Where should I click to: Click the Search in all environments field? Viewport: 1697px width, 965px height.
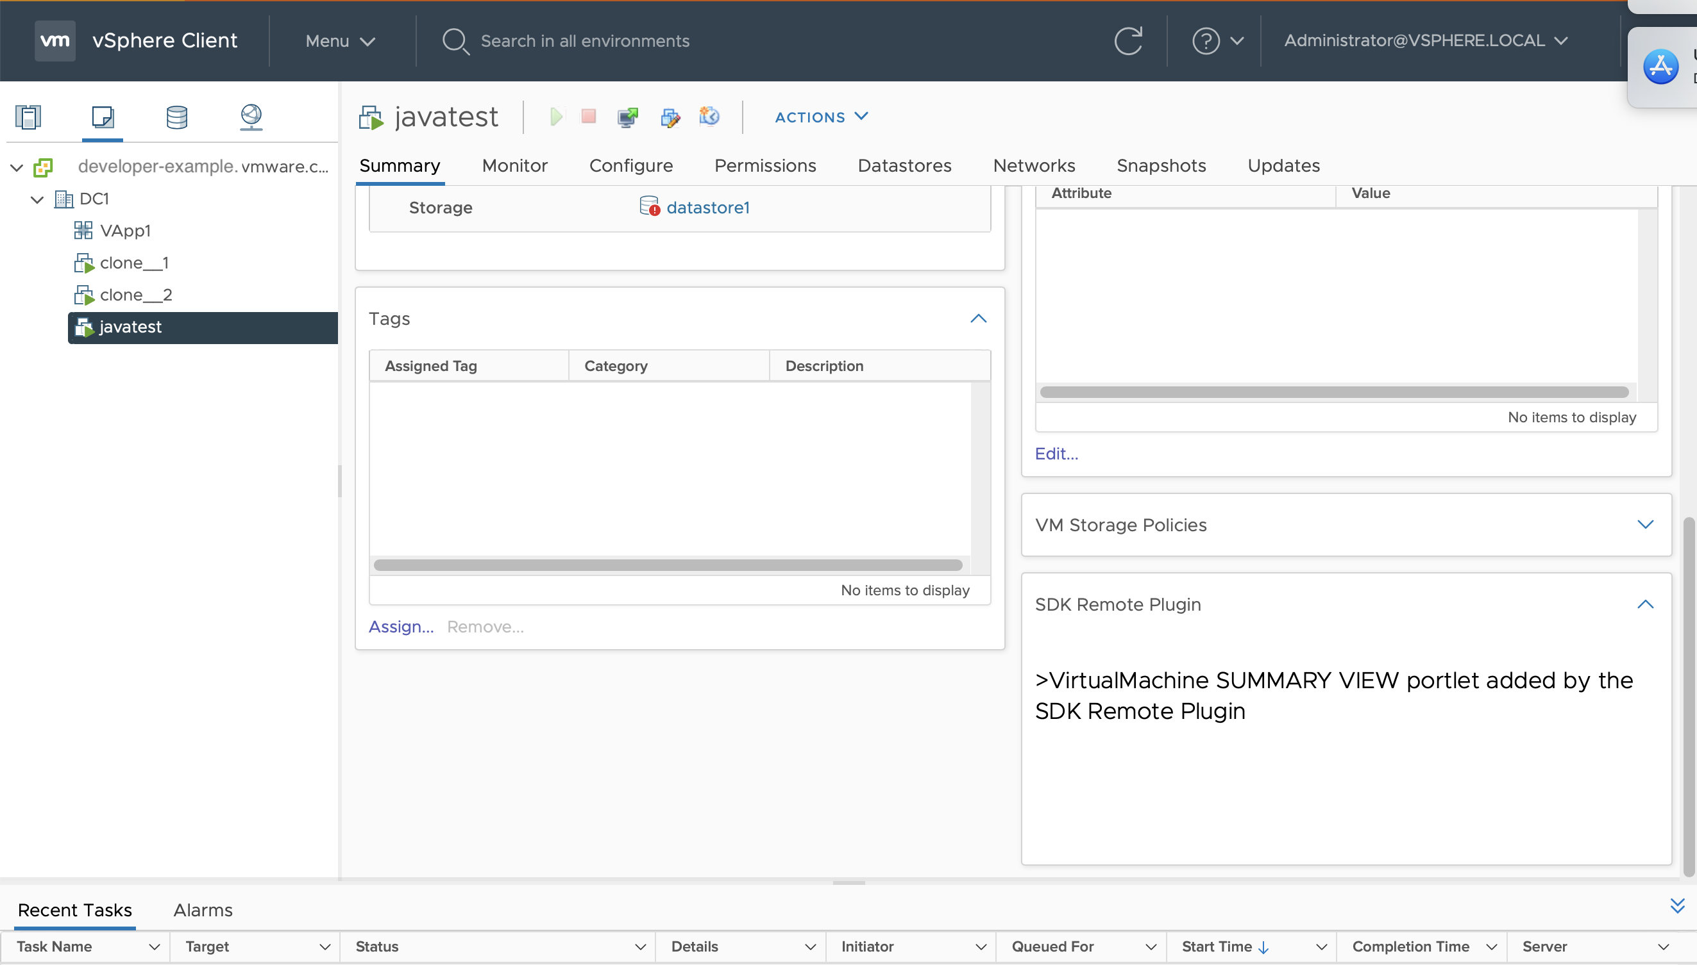click(x=585, y=41)
